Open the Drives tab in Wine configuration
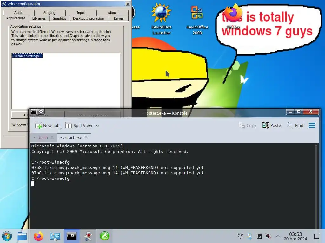 coord(119,18)
